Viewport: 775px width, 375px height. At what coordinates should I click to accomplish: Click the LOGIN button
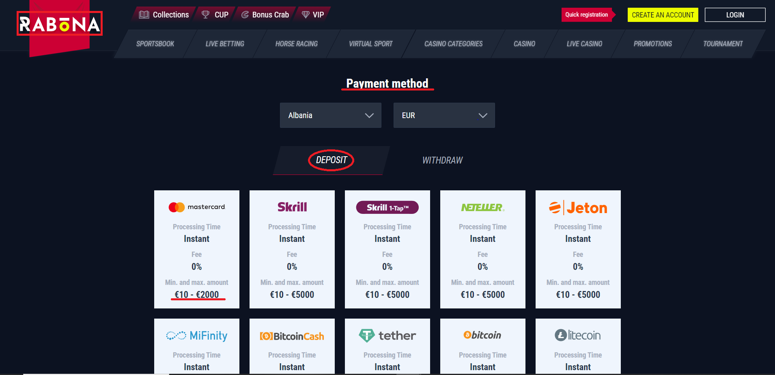coord(735,15)
